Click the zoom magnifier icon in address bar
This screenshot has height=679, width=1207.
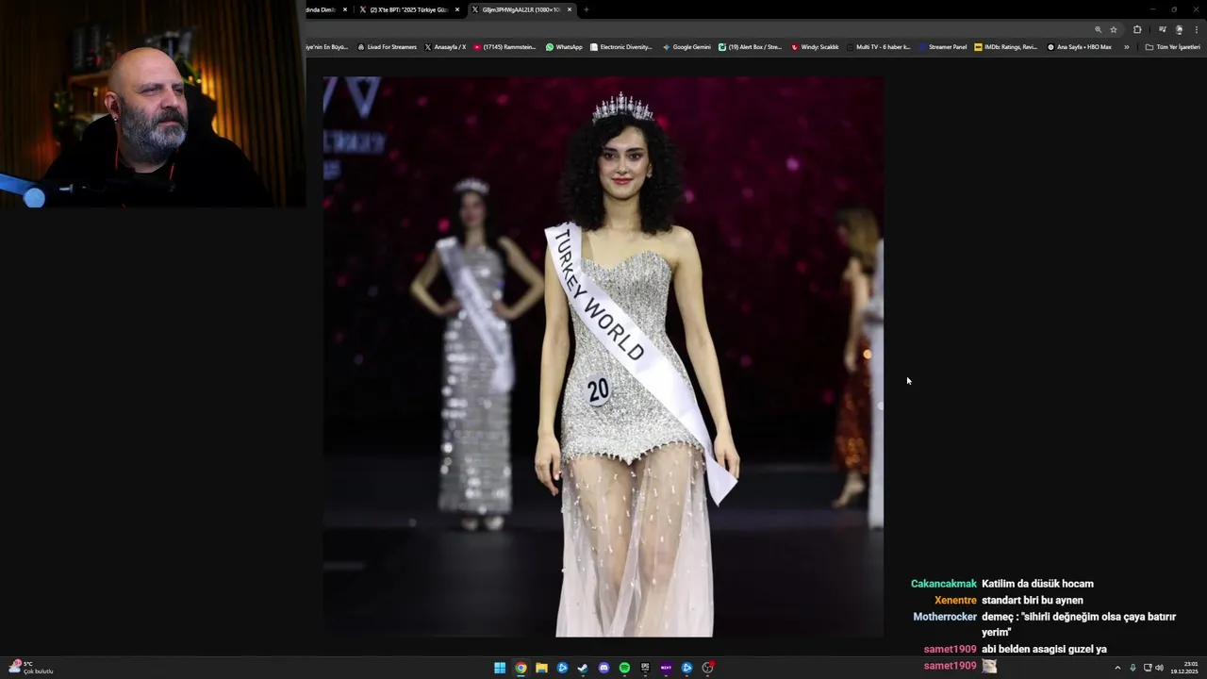[x=1098, y=29]
